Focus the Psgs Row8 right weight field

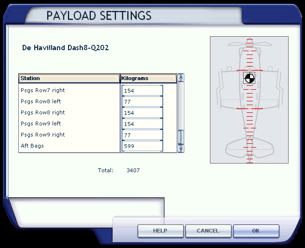coord(142,113)
